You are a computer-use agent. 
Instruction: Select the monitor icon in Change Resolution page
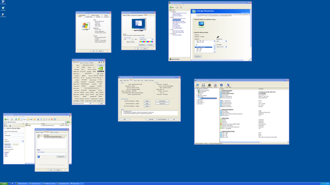[201, 24]
